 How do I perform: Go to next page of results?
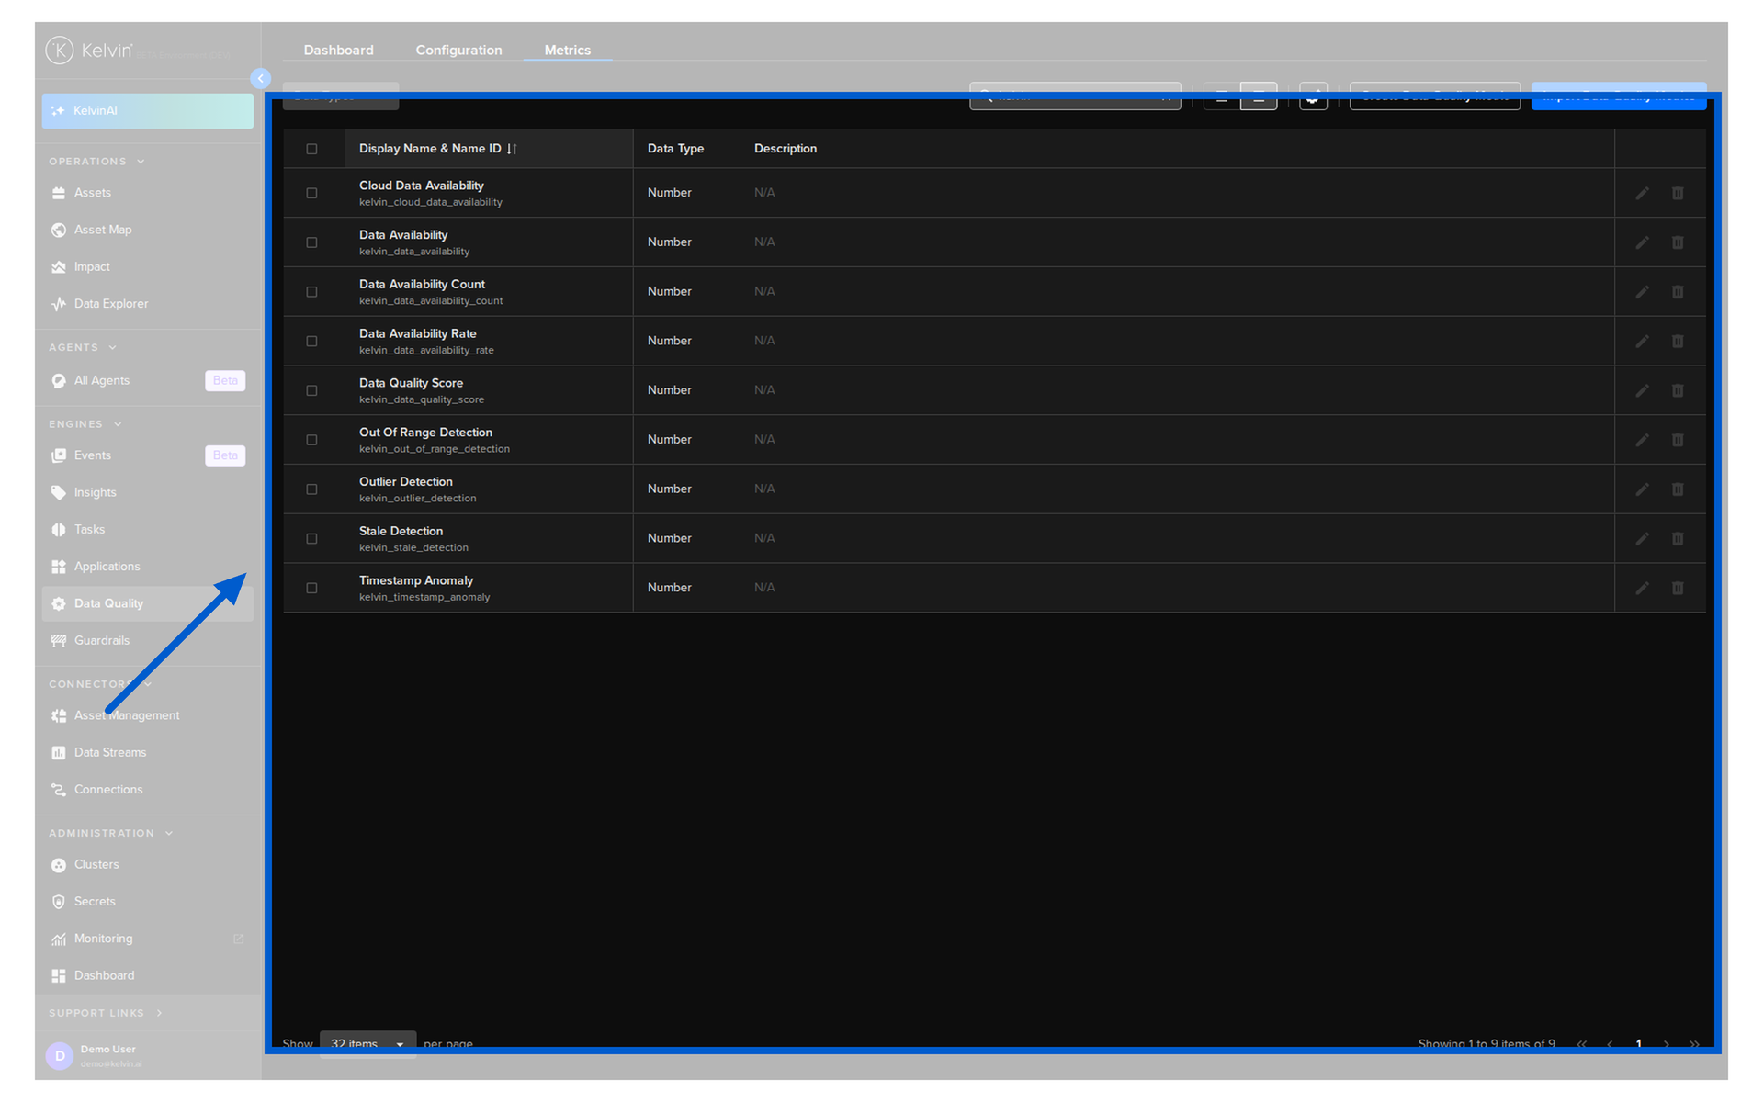pos(1667,1044)
